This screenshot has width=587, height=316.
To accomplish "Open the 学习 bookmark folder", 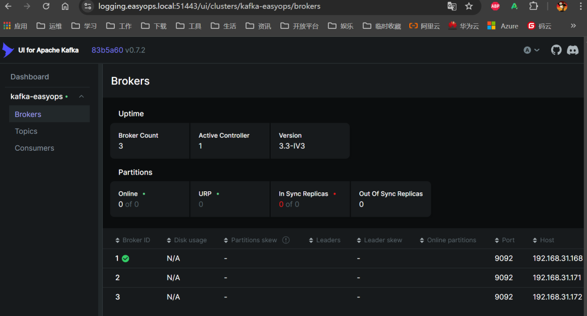I will click(84, 26).
